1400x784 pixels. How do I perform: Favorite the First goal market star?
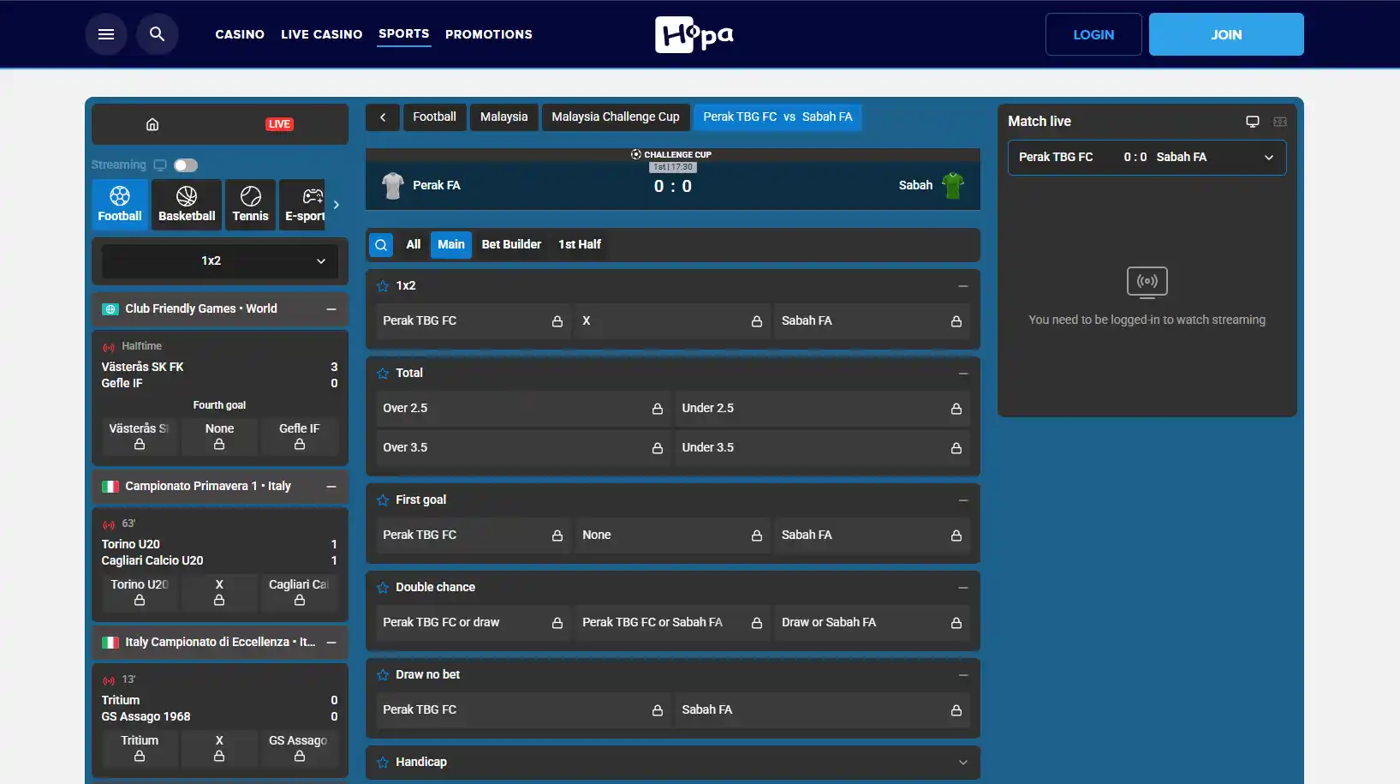(383, 500)
